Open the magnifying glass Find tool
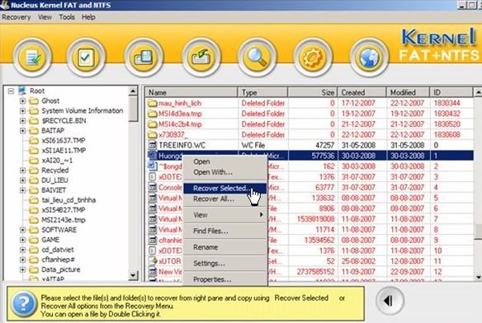Viewport: 482px width, 323px height. click(x=257, y=58)
